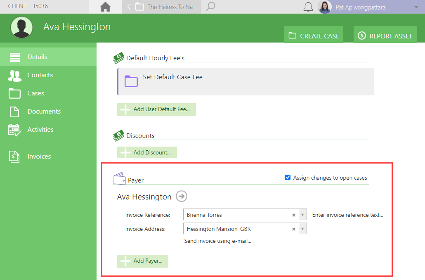
Task: Open Activities in the sidebar
Action: tap(48, 129)
